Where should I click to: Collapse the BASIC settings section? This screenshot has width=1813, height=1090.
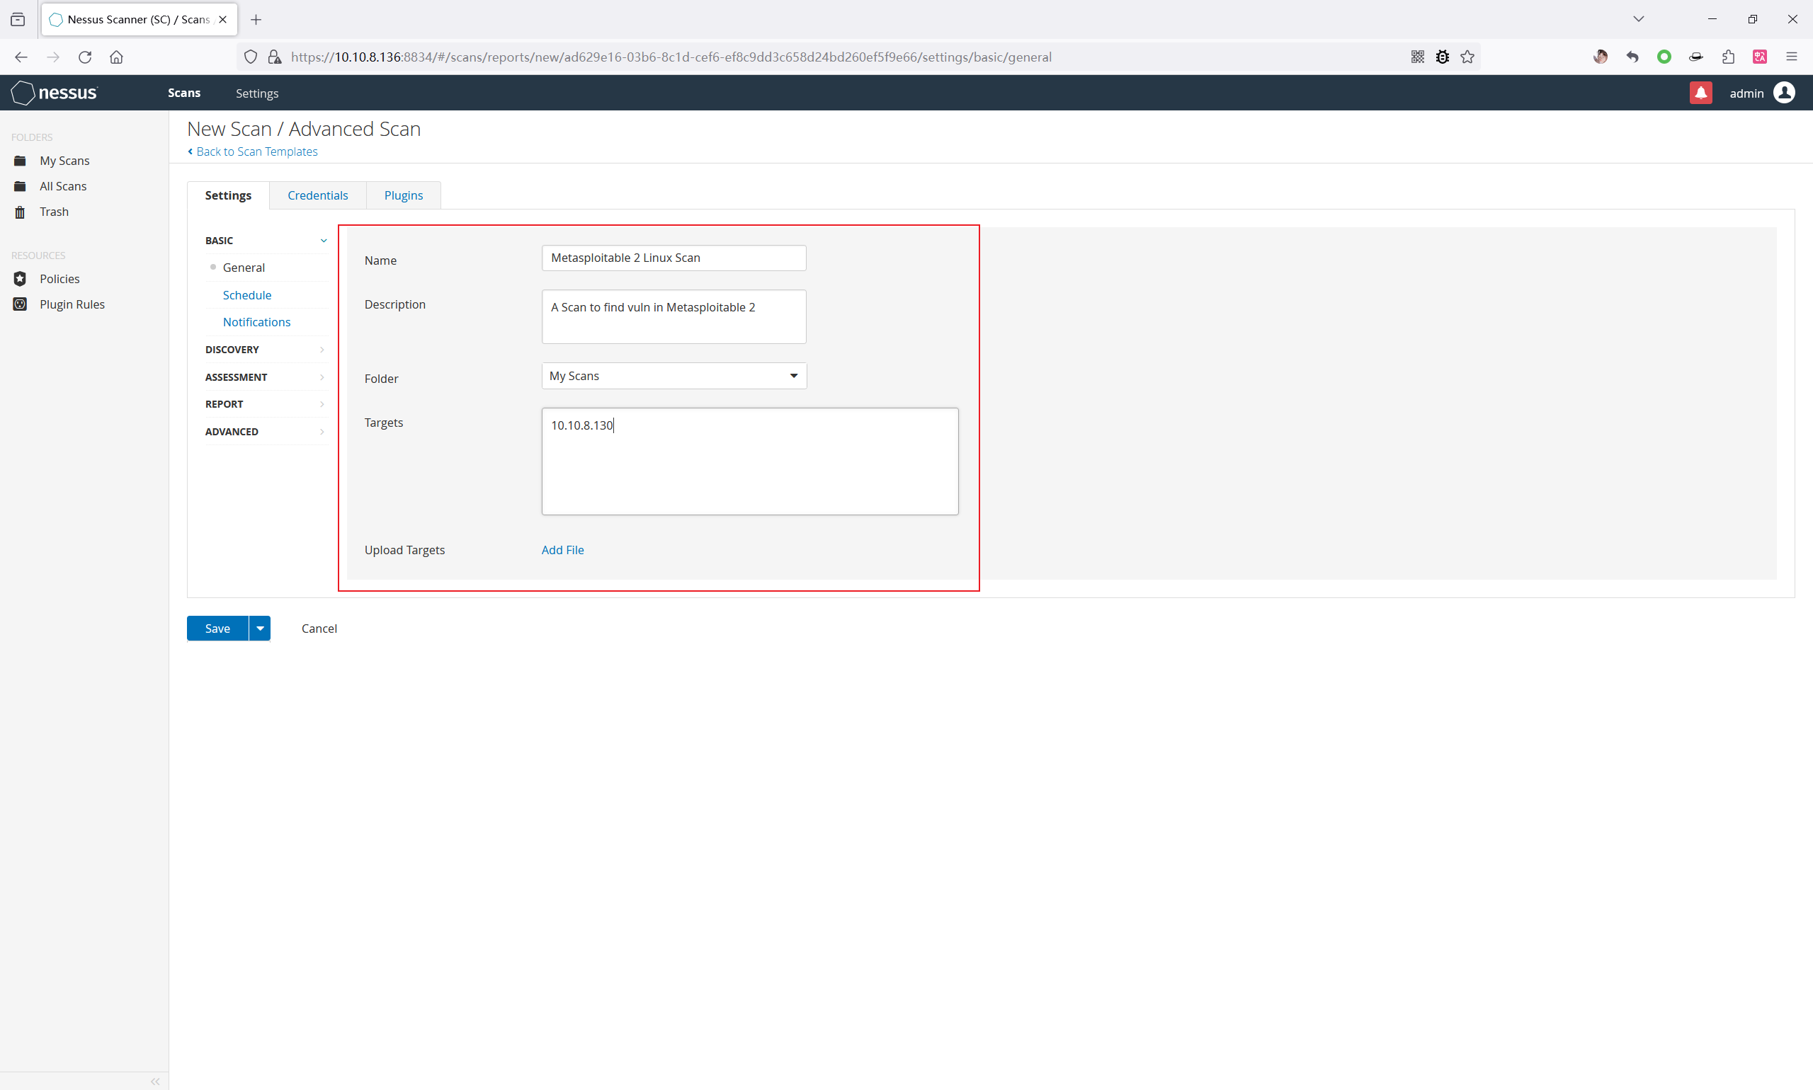[x=267, y=241]
